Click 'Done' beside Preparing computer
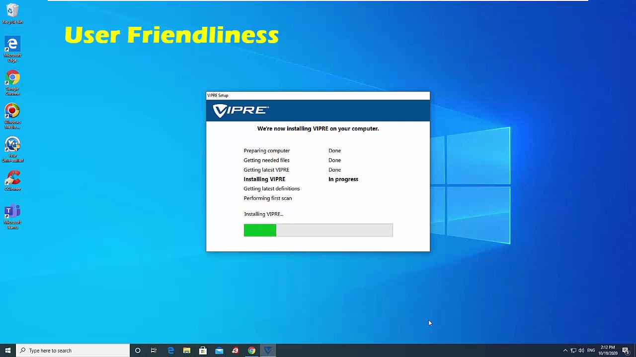636x357 pixels. coord(334,151)
